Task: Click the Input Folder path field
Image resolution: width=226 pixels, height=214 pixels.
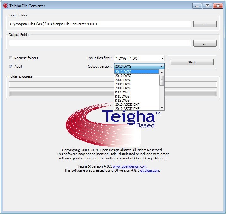Action: [100, 24]
